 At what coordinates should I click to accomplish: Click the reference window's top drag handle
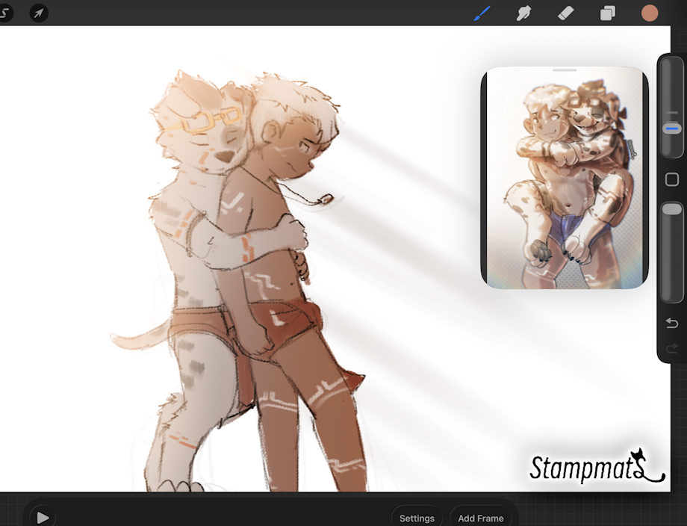[565, 70]
